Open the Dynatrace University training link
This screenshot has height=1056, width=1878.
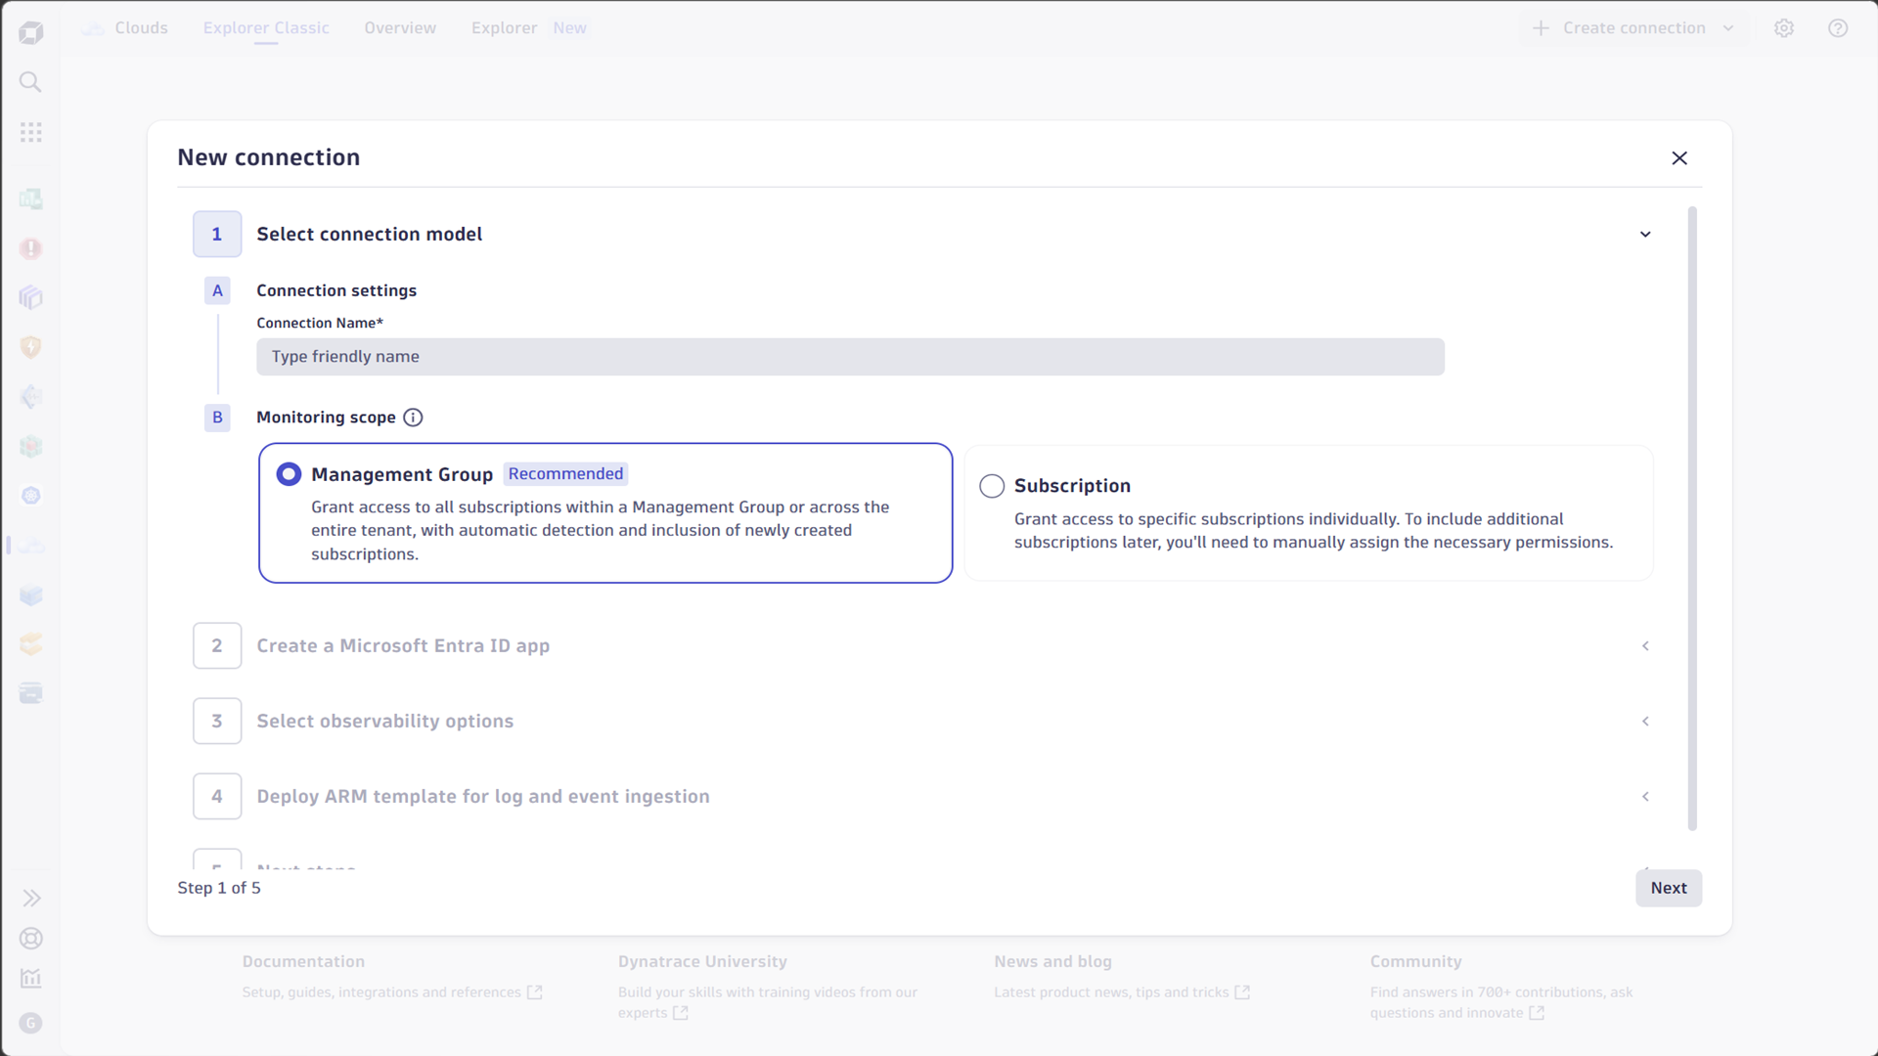(768, 1003)
